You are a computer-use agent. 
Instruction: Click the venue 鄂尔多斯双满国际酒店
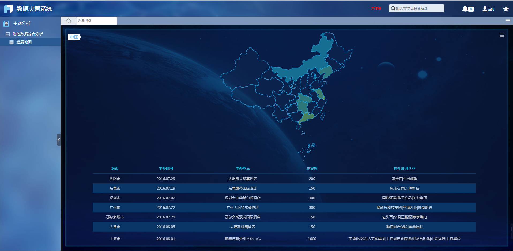click(x=243, y=217)
